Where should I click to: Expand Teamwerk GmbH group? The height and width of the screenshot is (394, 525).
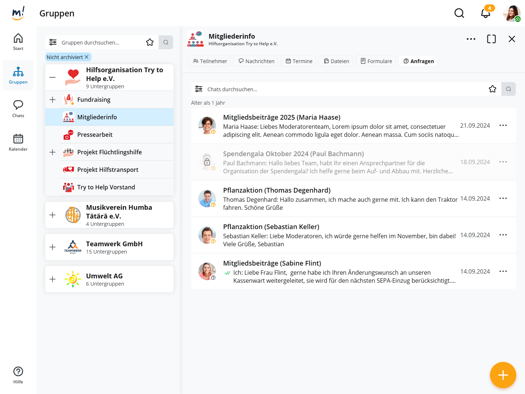coord(52,247)
